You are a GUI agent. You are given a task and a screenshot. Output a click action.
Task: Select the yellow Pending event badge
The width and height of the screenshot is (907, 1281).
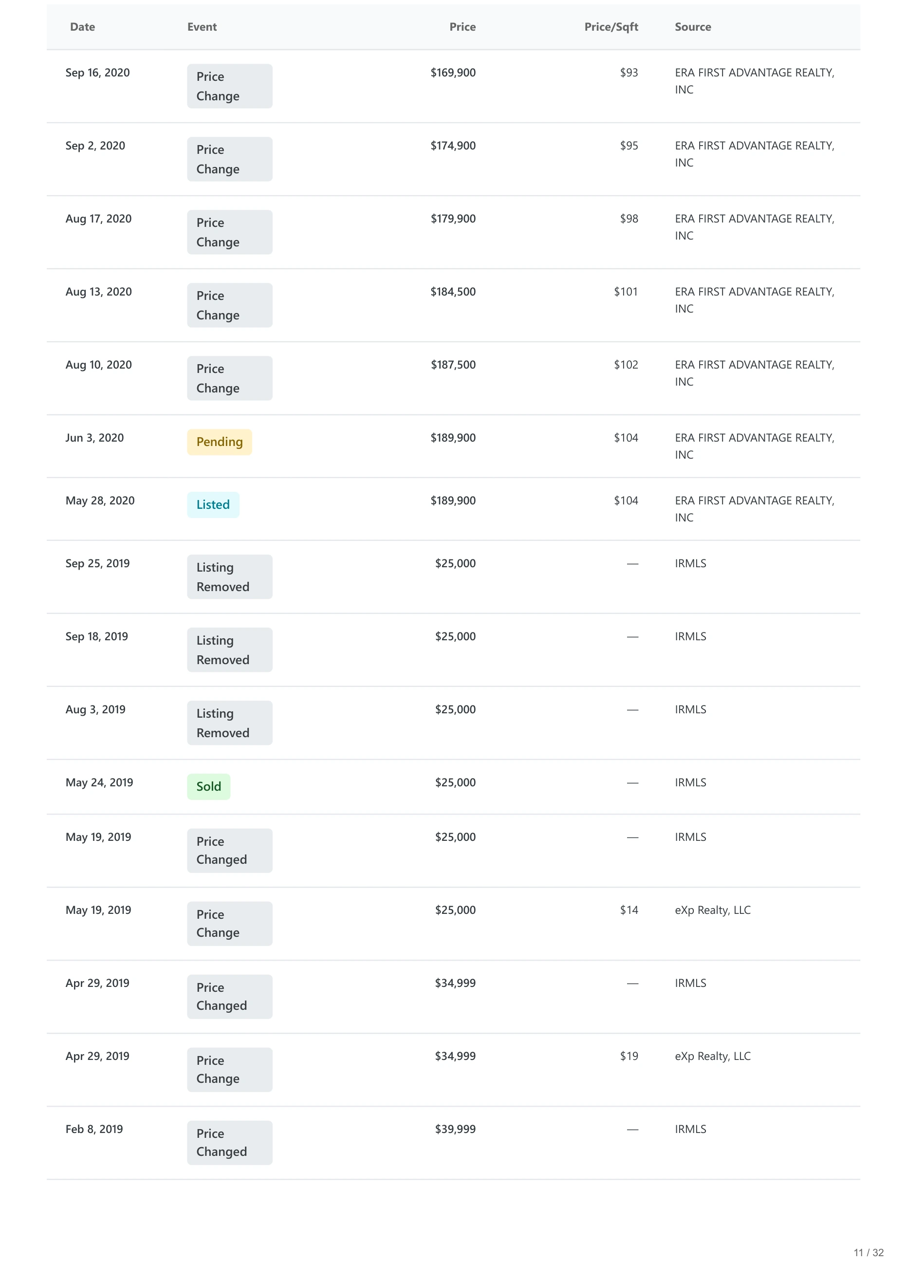click(x=220, y=442)
